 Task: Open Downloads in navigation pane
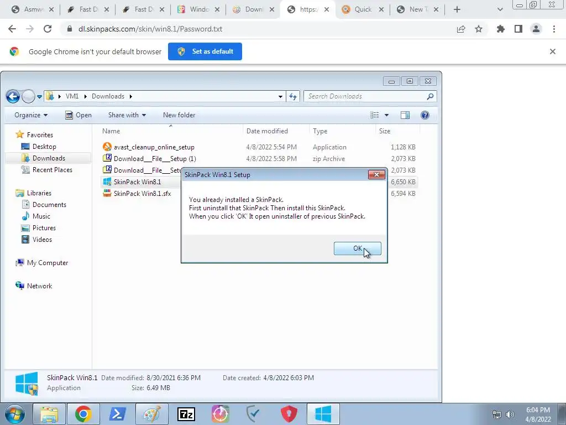click(49, 158)
